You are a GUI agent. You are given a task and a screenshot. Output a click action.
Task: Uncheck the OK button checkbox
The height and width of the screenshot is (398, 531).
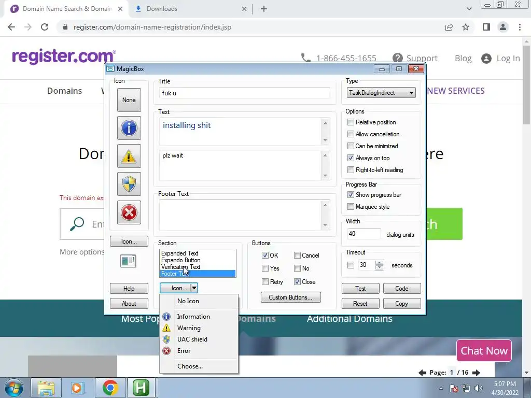(265, 255)
